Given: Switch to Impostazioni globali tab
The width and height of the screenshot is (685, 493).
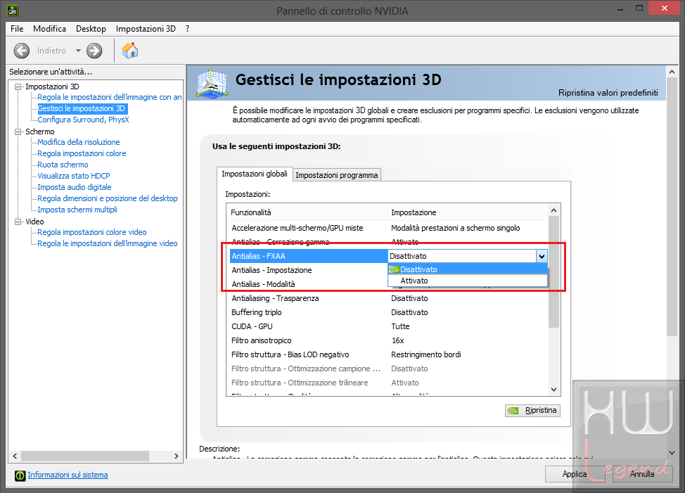Looking at the screenshot, I should coord(255,174).
